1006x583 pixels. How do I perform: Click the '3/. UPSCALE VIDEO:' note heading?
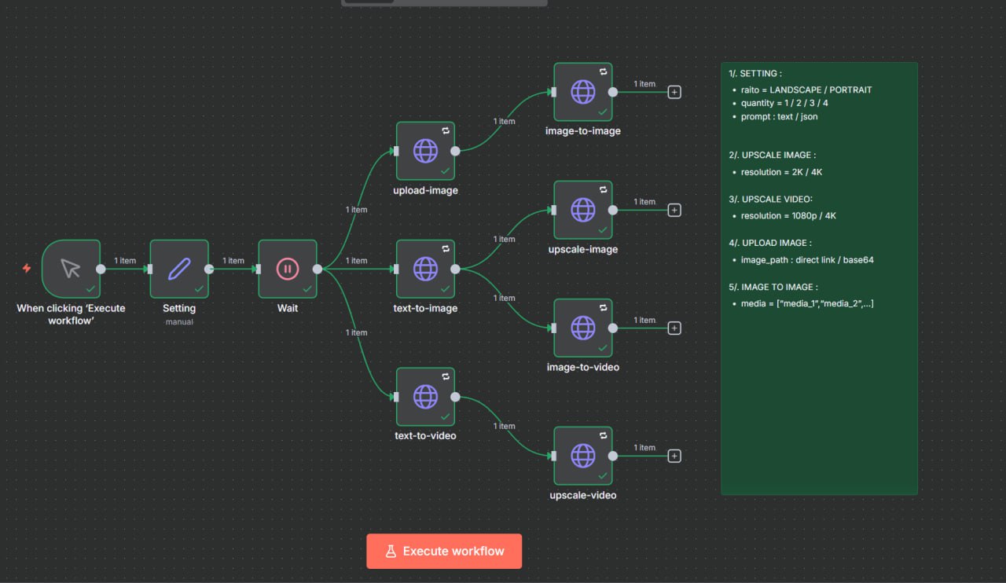pyautogui.click(x=771, y=200)
